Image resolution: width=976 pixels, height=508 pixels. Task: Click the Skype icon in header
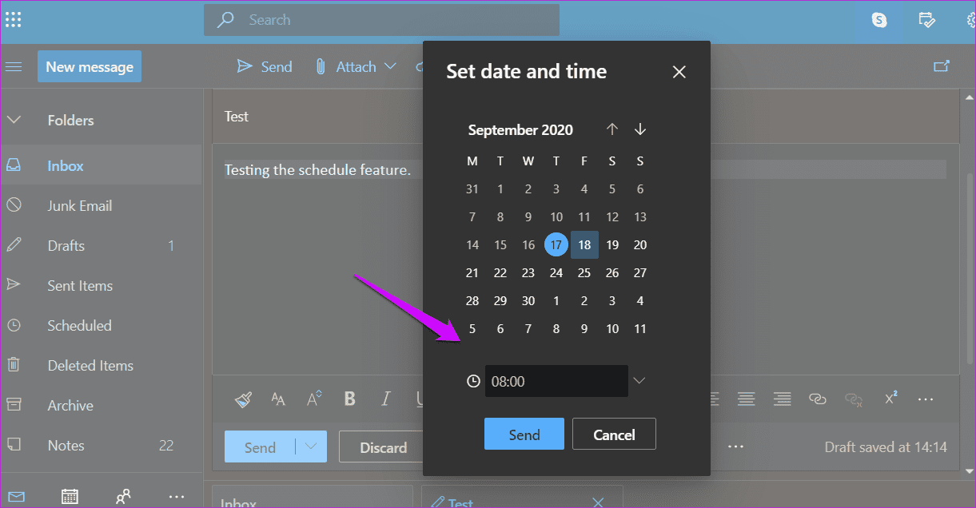879,21
